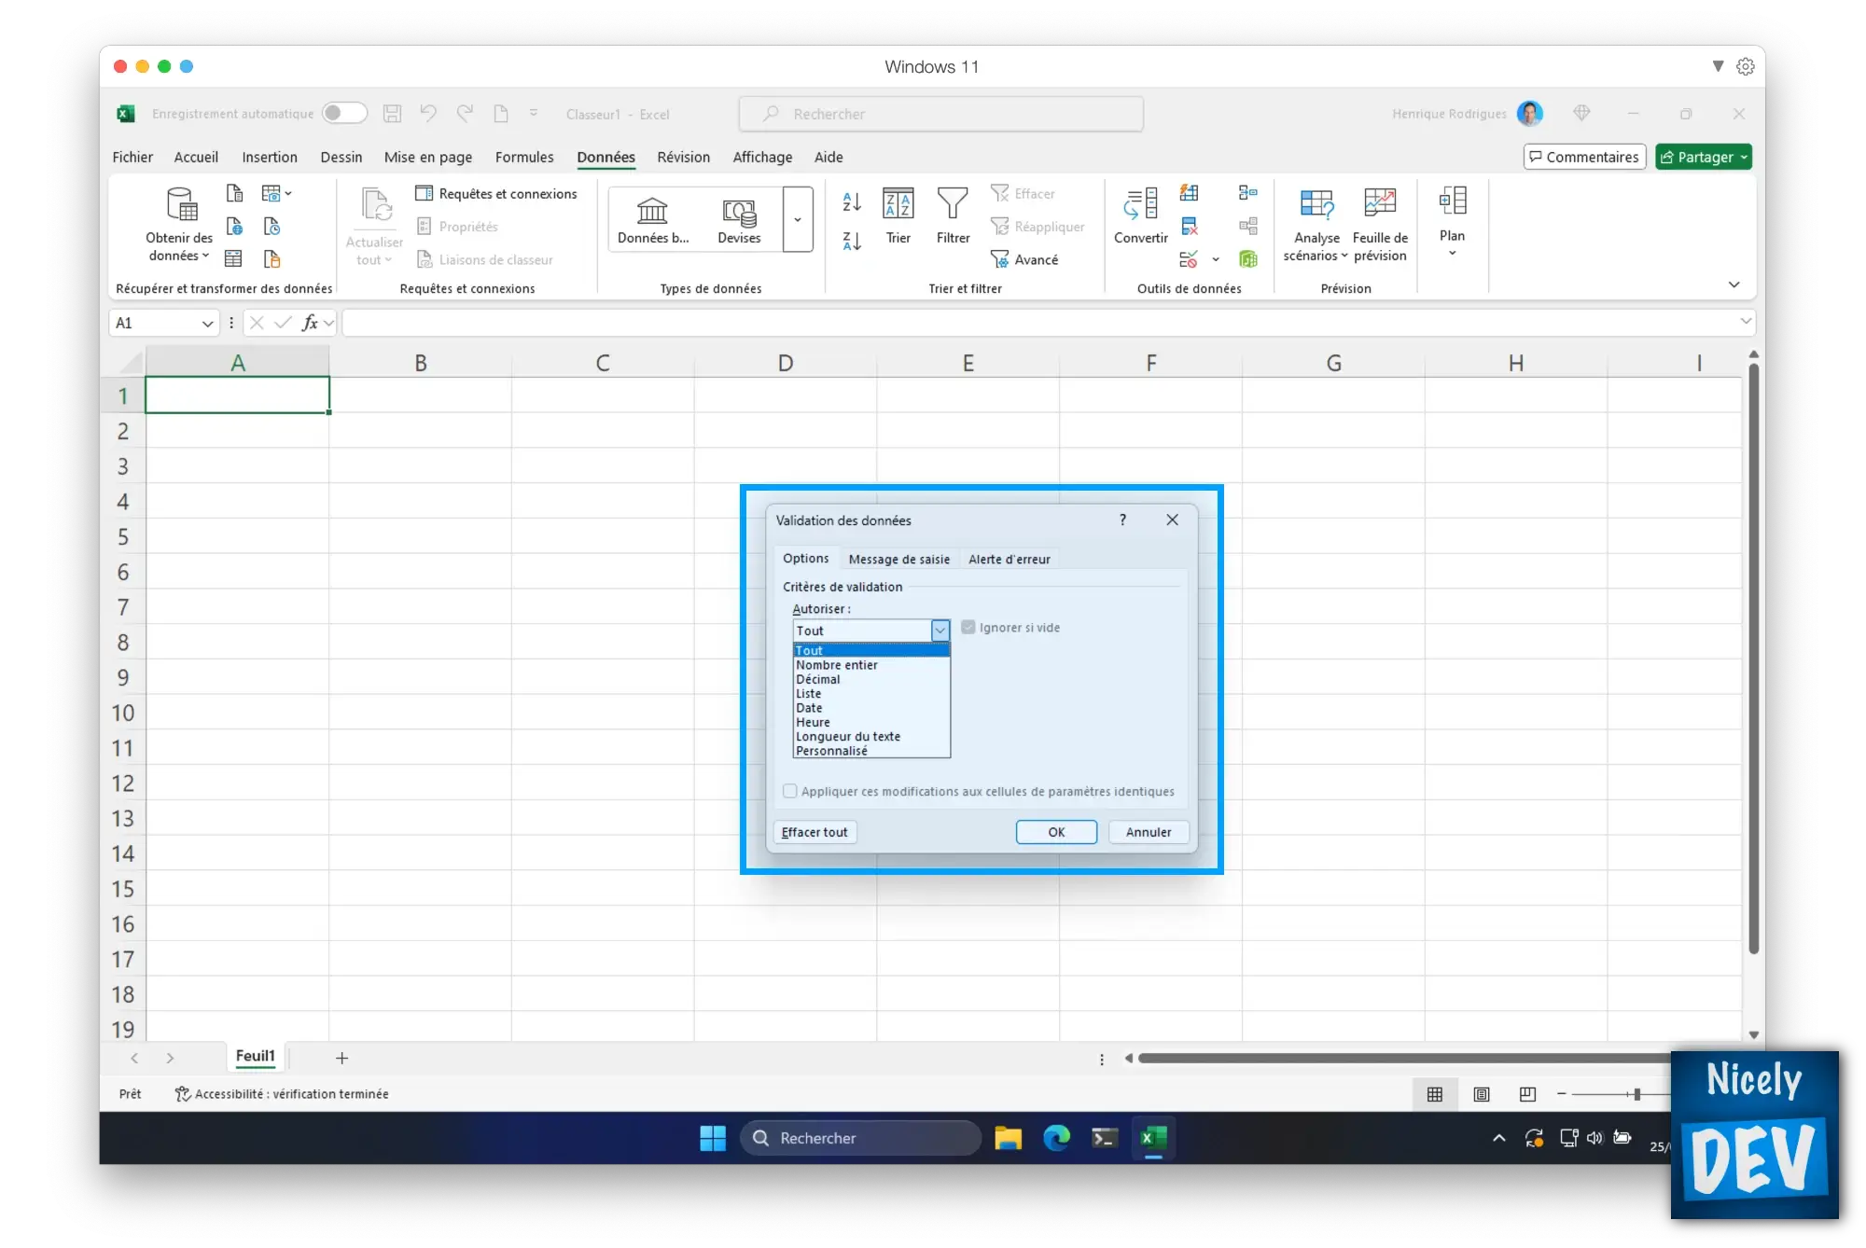
Task: Click the help question mark in dialog
Action: pyautogui.click(x=1122, y=520)
